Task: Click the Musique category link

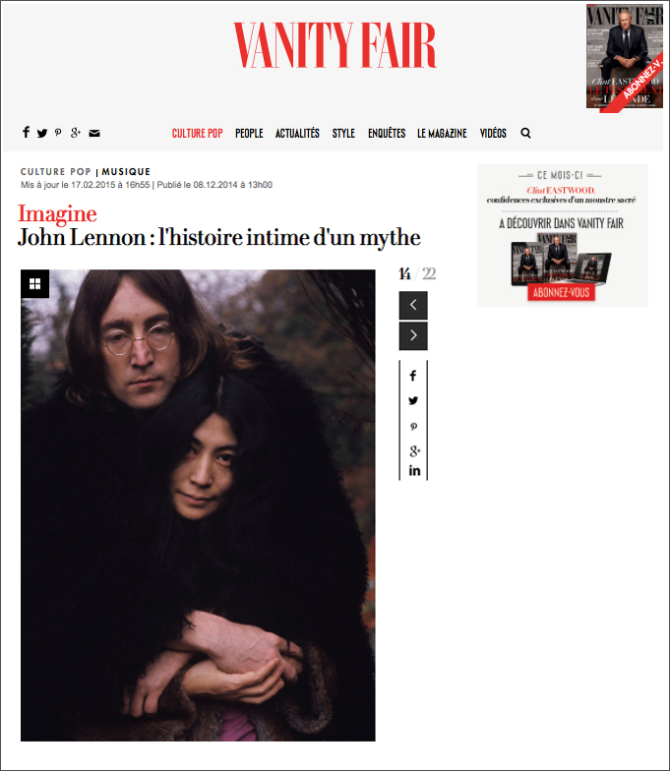Action: click(x=126, y=171)
